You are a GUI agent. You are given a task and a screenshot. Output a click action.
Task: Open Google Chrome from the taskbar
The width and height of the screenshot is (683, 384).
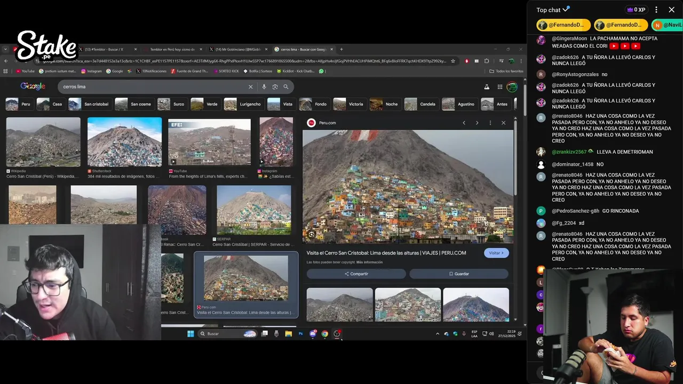[x=324, y=334]
